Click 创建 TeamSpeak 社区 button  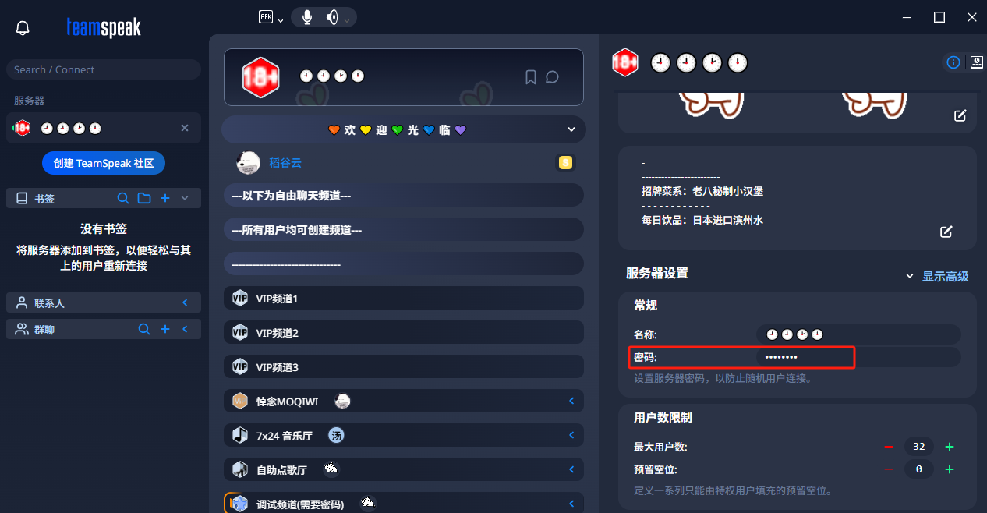pyautogui.click(x=104, y=163)
